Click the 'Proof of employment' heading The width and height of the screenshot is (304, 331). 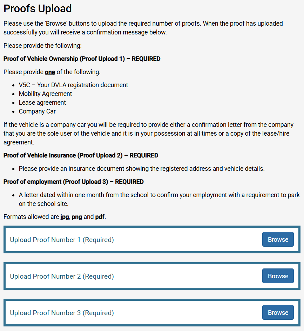(x=73, y=182)
